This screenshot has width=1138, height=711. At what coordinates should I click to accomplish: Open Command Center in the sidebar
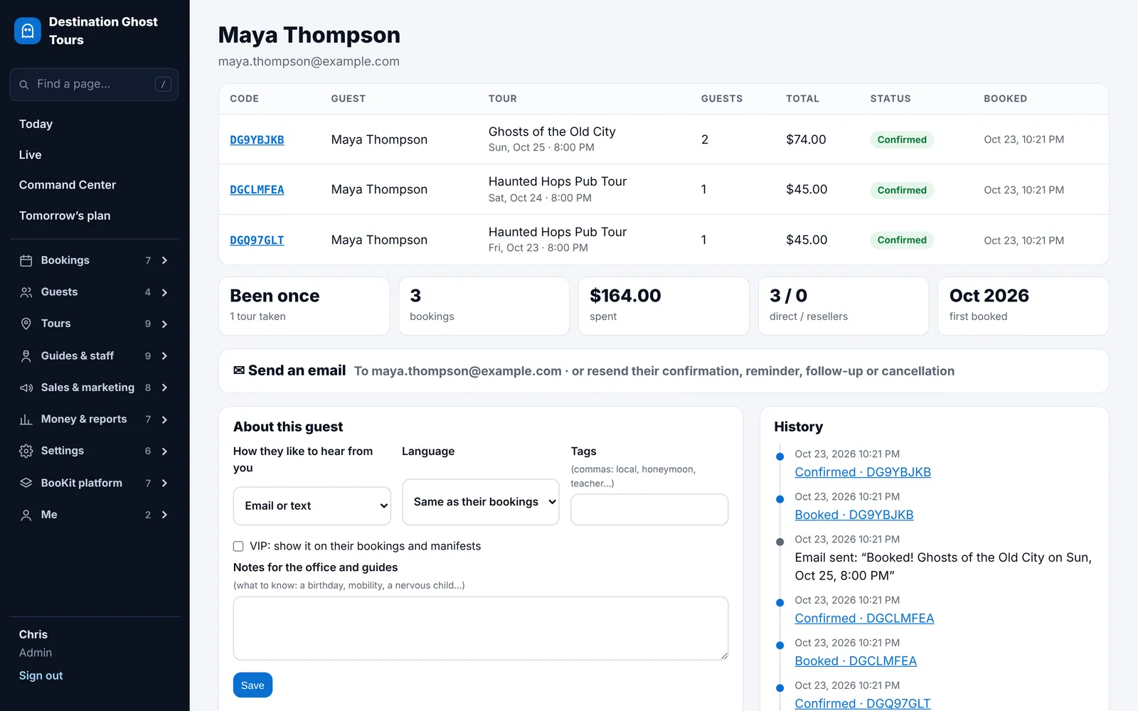pyautogui.click(x=68, y=185)
